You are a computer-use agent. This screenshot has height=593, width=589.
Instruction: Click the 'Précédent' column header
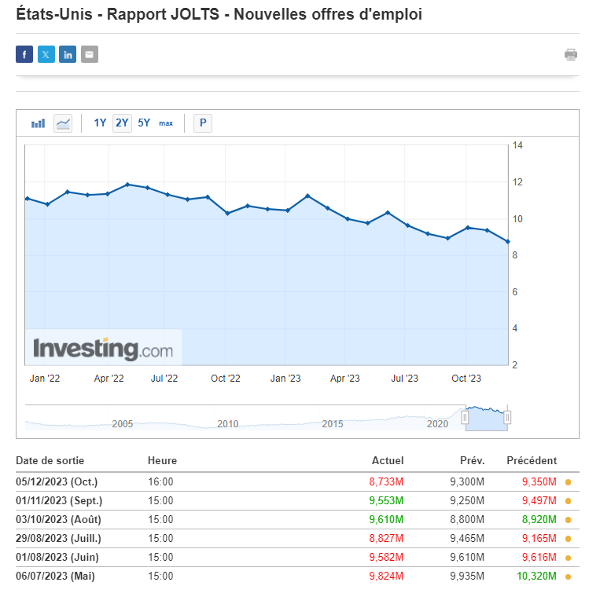(532, 460)
